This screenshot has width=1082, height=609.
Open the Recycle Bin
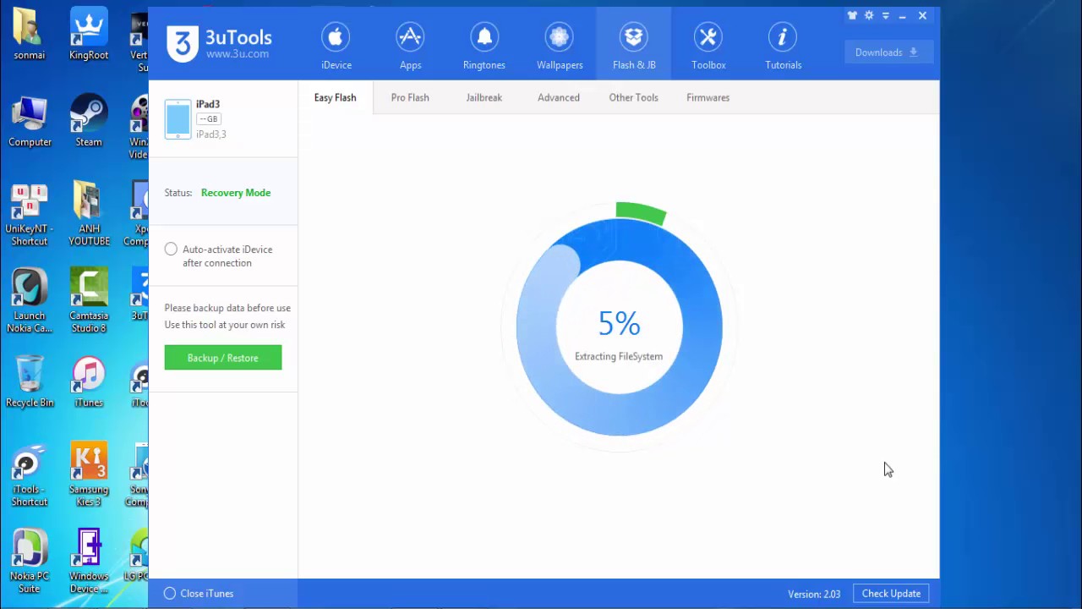click(x=30, y=382)
